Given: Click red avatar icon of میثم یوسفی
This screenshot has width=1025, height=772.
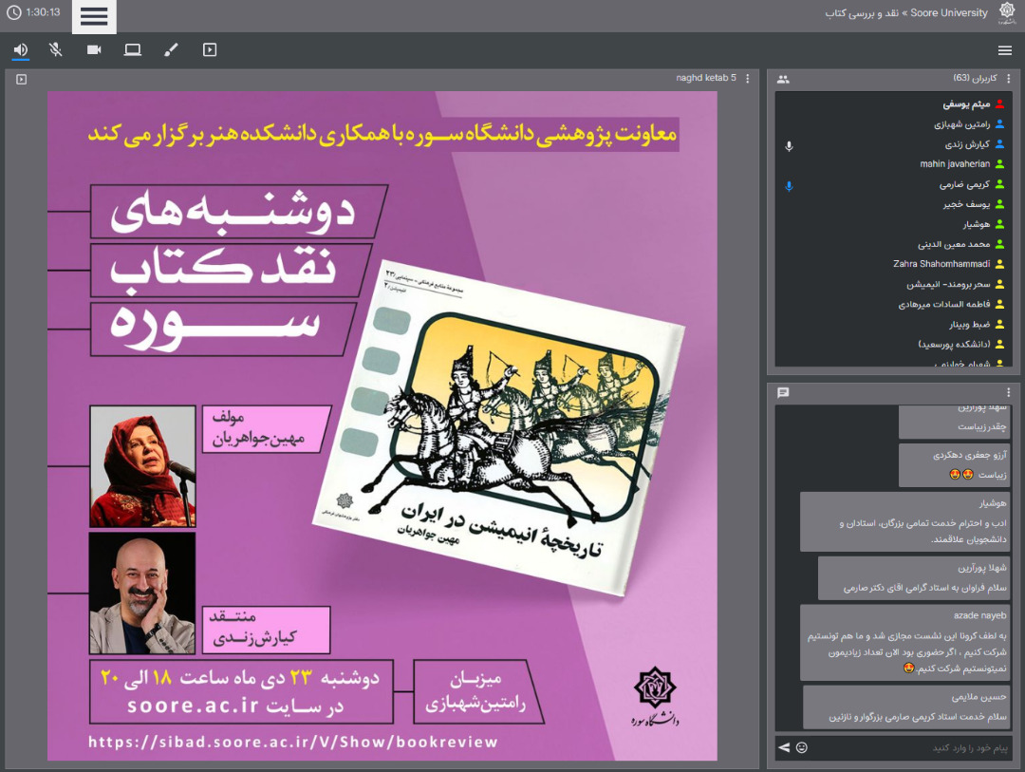Looking at the screenshot, I should click(x=999, y=104).
